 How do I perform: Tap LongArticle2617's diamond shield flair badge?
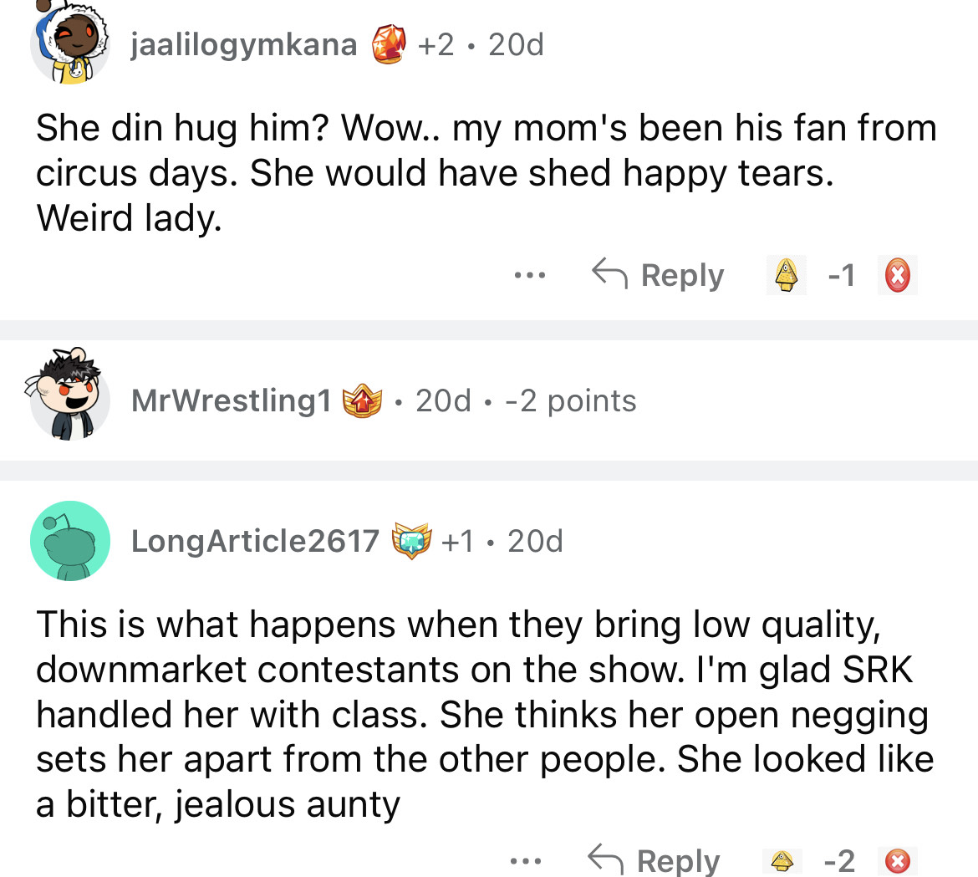click(411, 541)
